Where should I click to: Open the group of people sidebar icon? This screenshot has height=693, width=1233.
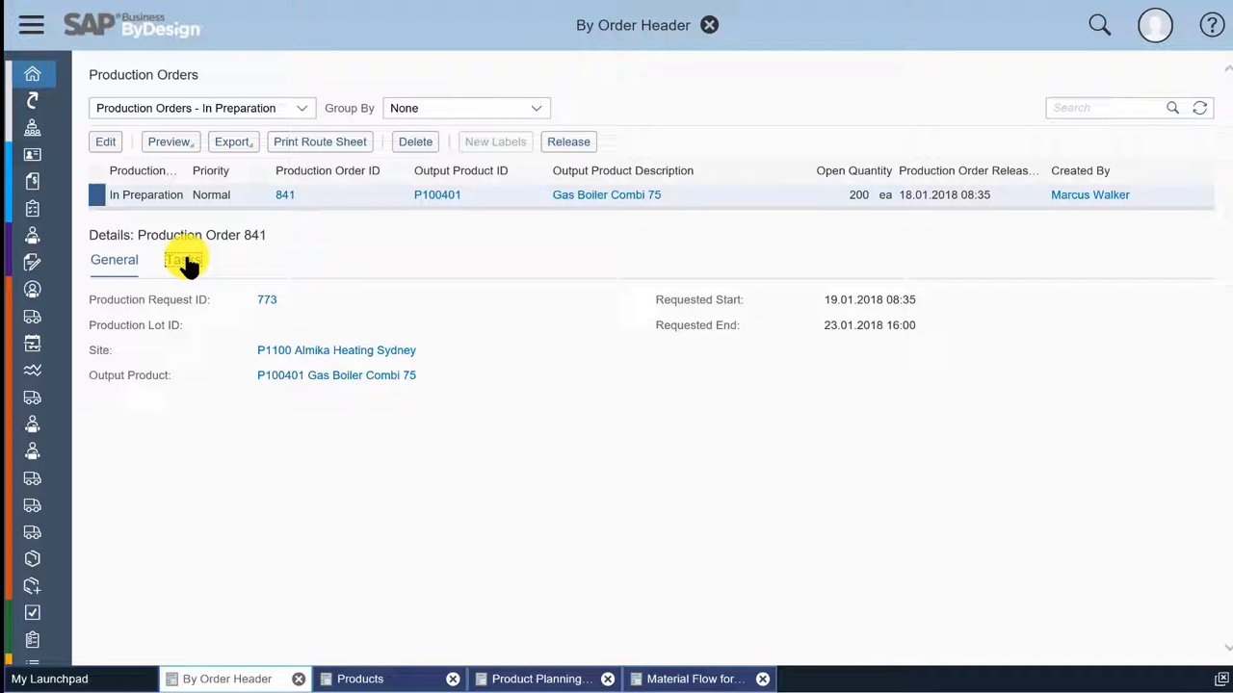pos(33,127)
